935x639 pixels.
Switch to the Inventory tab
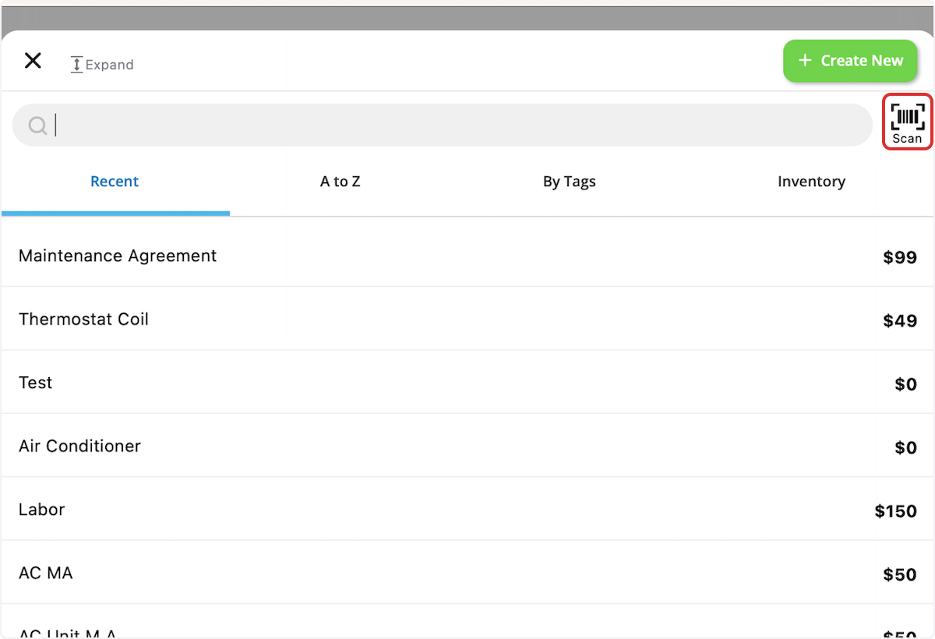(x=811, y=182)
